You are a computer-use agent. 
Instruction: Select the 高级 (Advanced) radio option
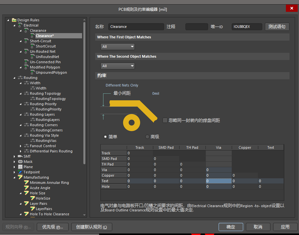point(147,137)
